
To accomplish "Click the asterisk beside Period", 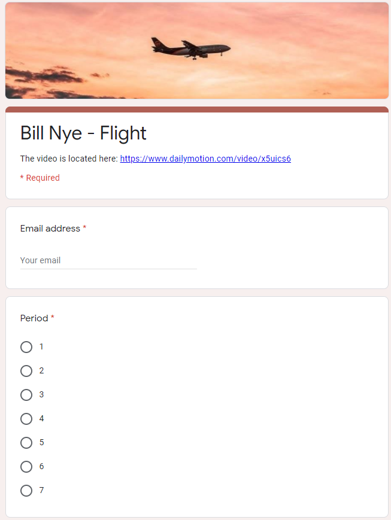I will (53, 318).
